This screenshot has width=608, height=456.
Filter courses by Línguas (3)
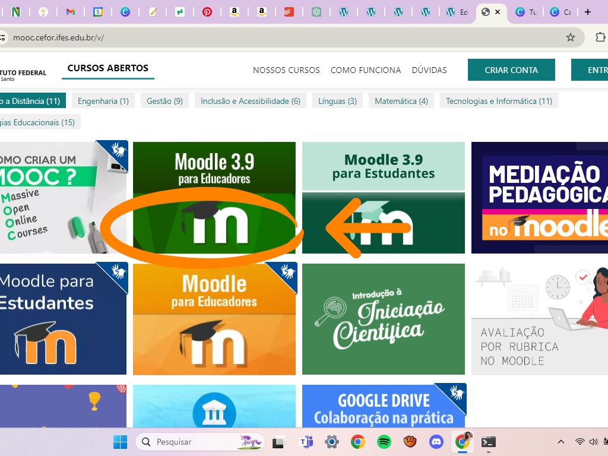point(337,101)
